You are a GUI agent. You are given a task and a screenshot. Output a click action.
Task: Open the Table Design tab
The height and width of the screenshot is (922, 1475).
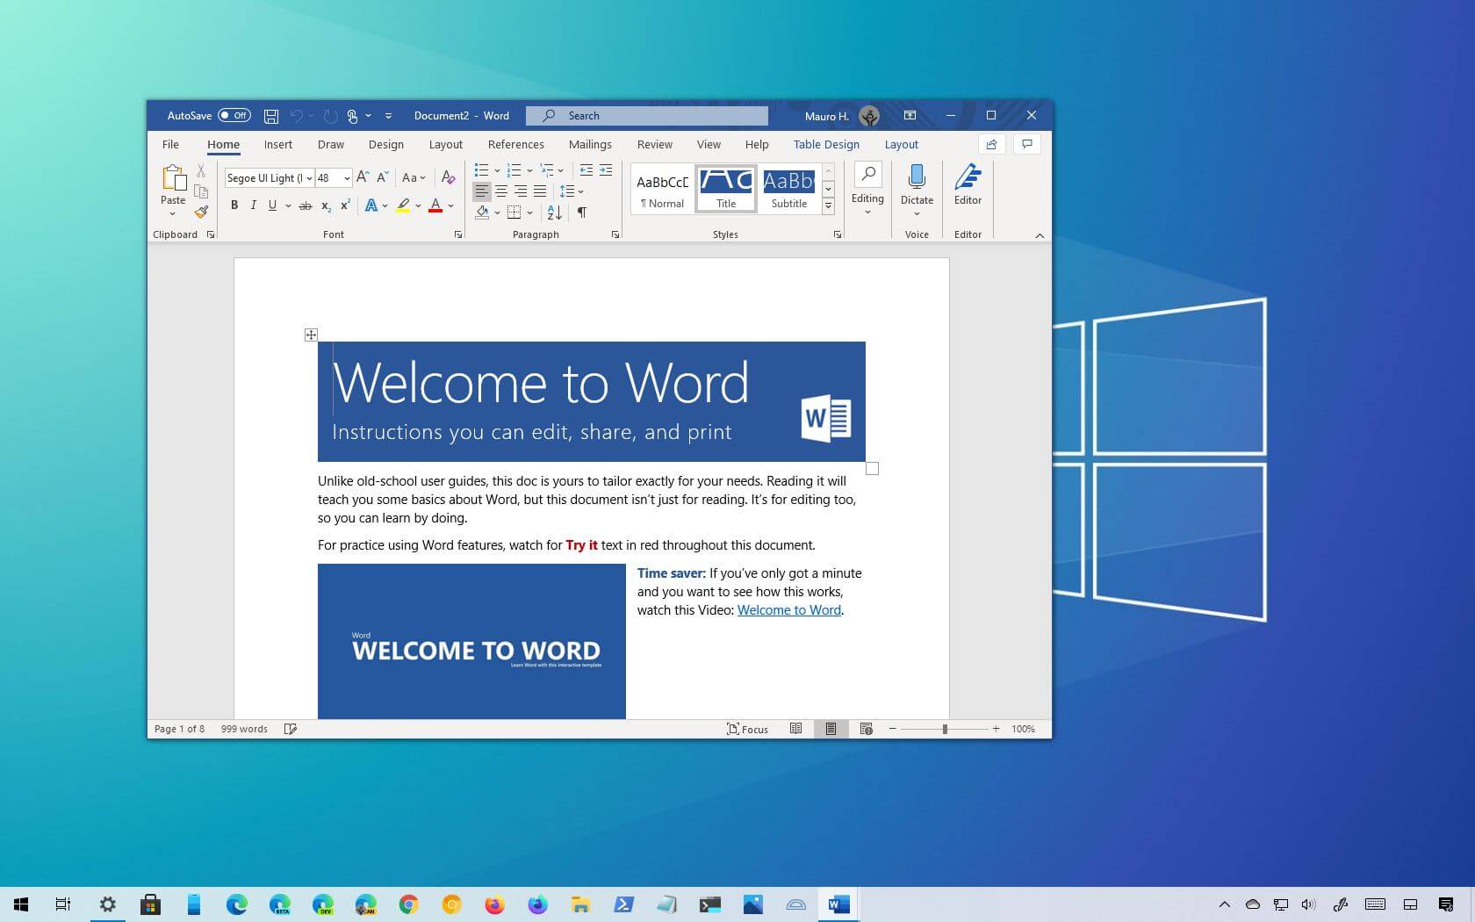click(x=826, y=144)
